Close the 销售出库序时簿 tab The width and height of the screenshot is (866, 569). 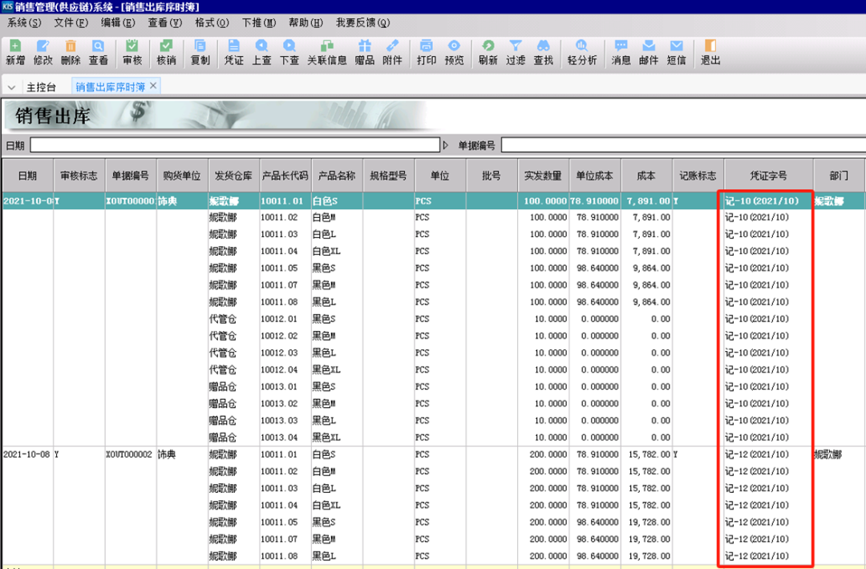click(153, 85)
